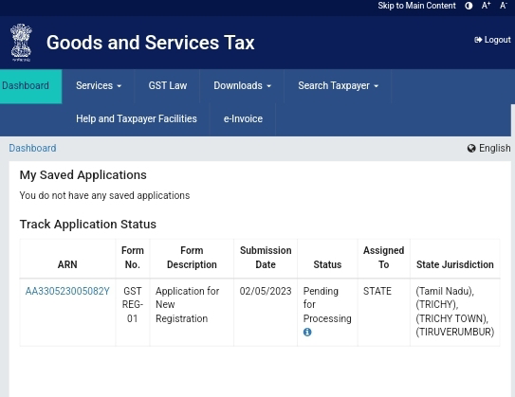Viewport: 515px width, 397px height.
Task: Click the globe icon beside English
Action: (x=471, y=149)
